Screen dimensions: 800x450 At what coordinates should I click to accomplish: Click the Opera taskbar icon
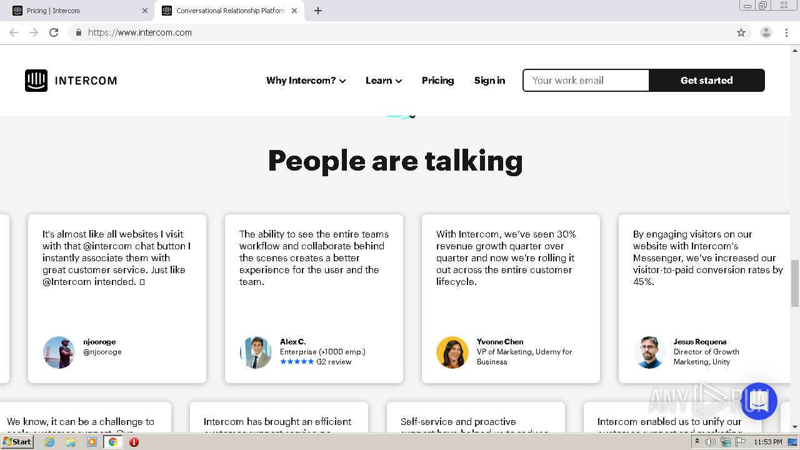point(134,442)
